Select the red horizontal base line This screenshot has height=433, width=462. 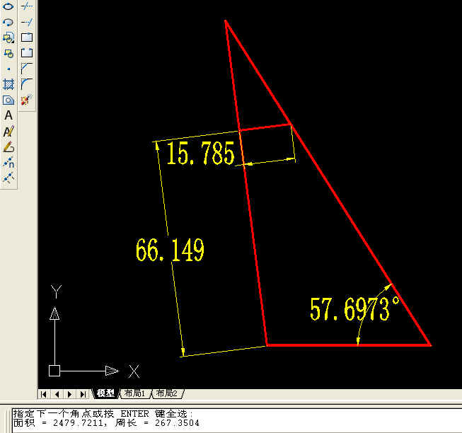[348, 345]
